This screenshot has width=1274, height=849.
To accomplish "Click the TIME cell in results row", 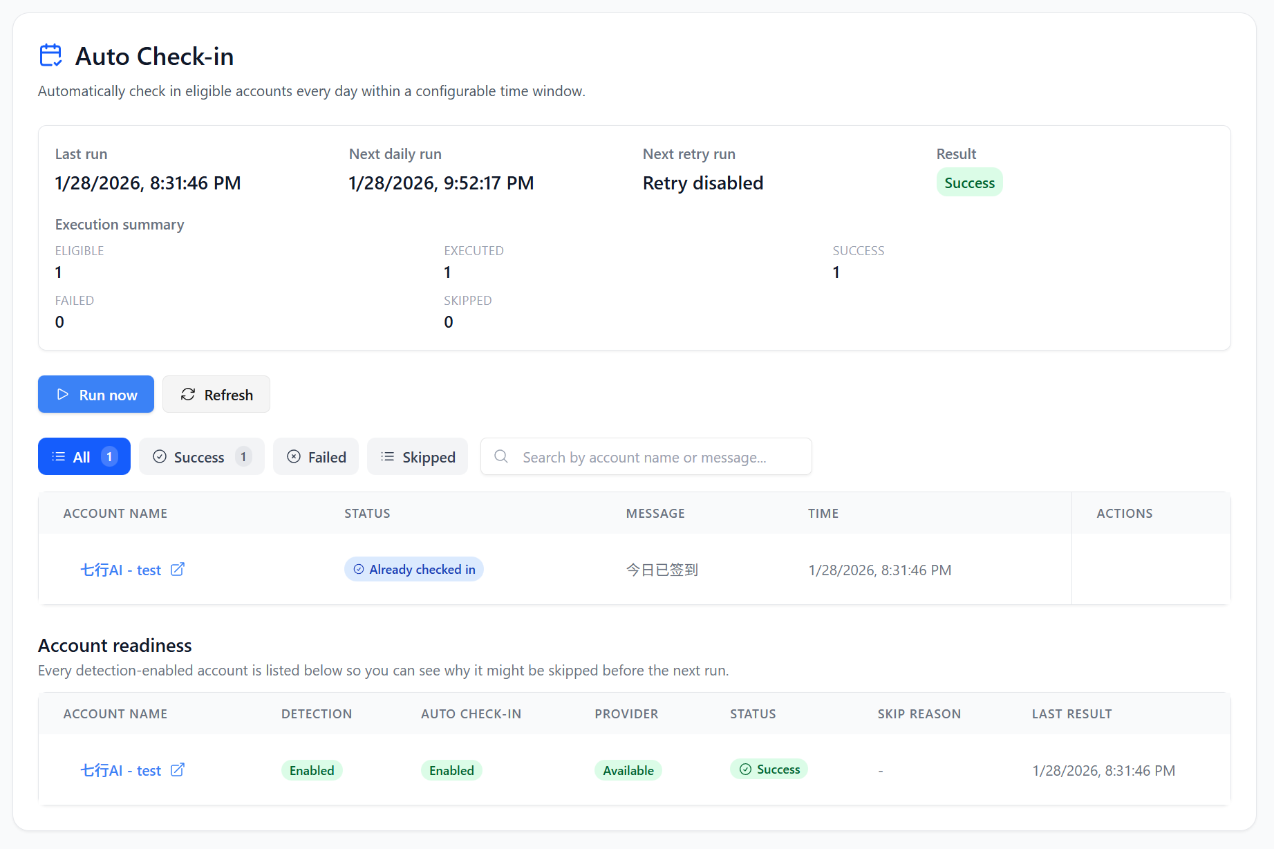I will tap(880, 570).
